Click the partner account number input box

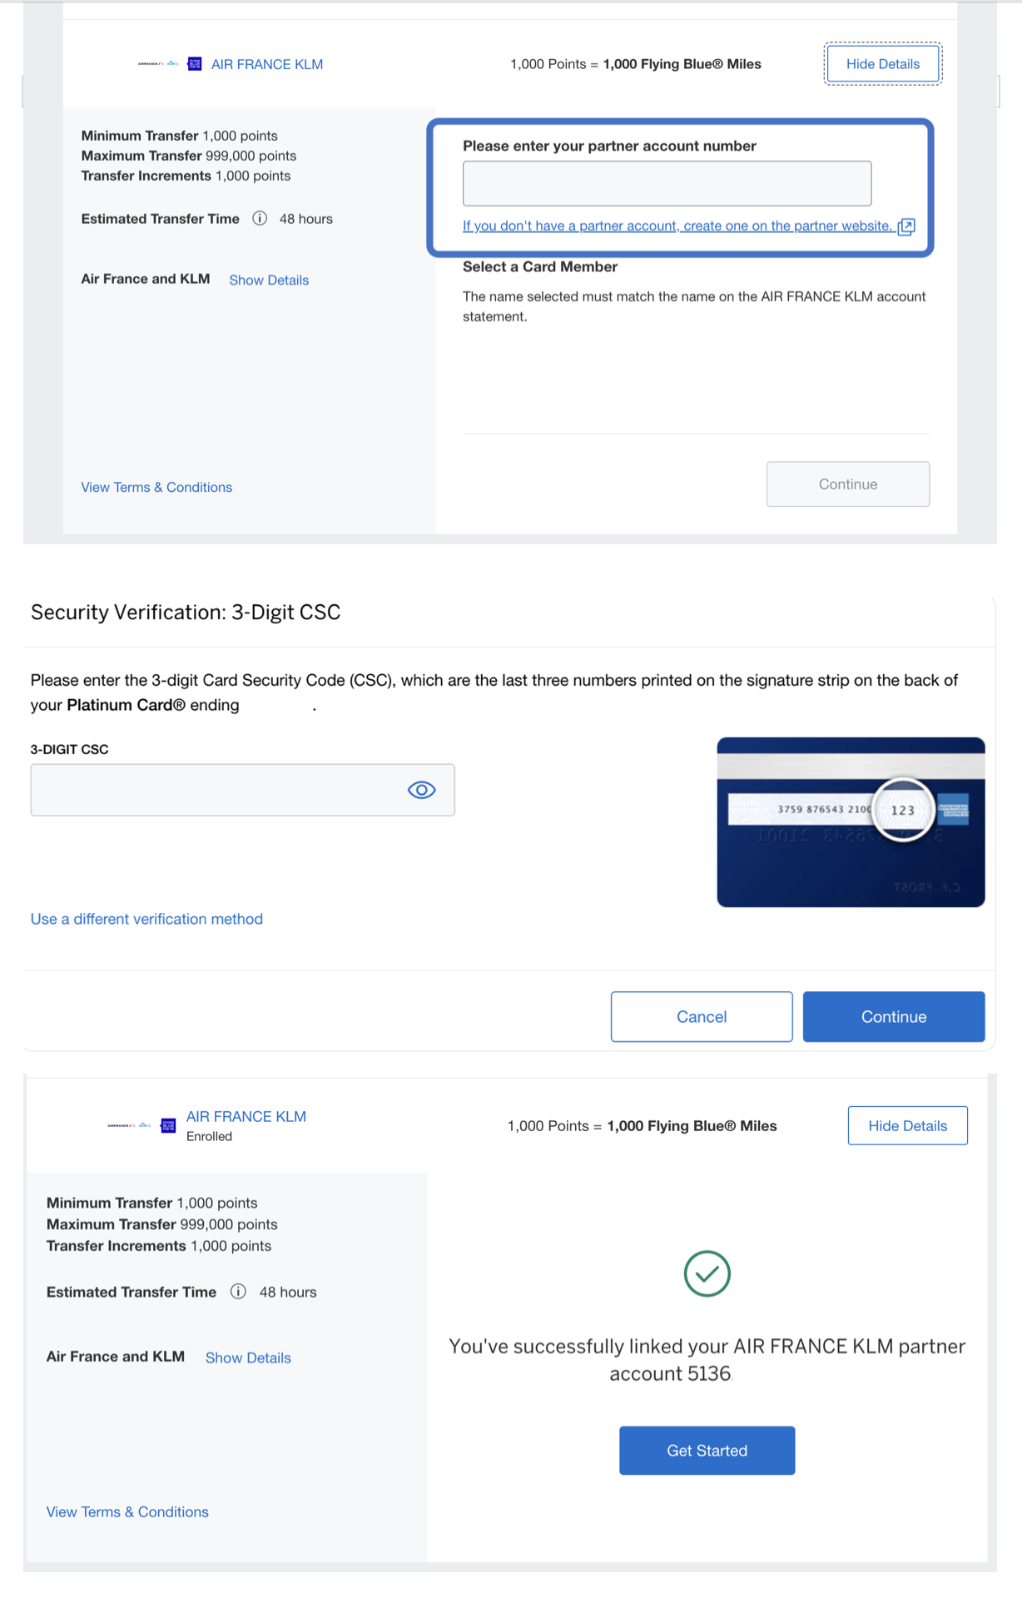(x=666, y=183)
